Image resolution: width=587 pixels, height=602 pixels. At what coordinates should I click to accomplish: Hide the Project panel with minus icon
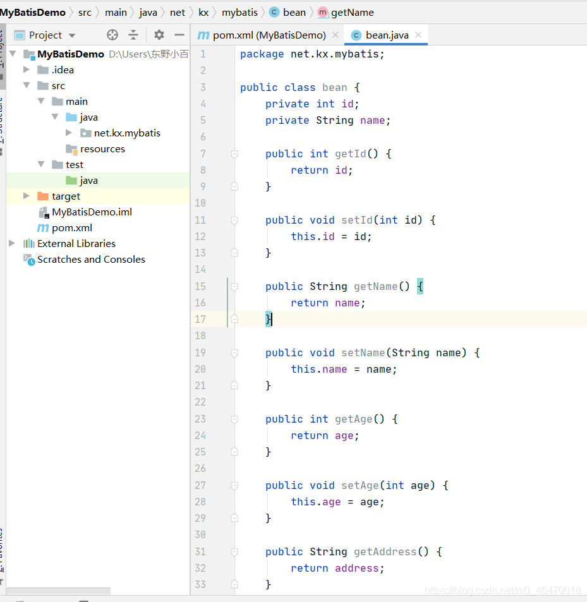179,35
